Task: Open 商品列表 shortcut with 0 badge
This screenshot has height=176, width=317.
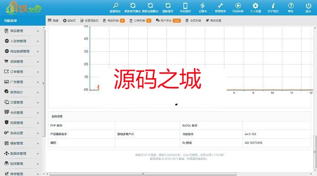Action: [114, 20]
